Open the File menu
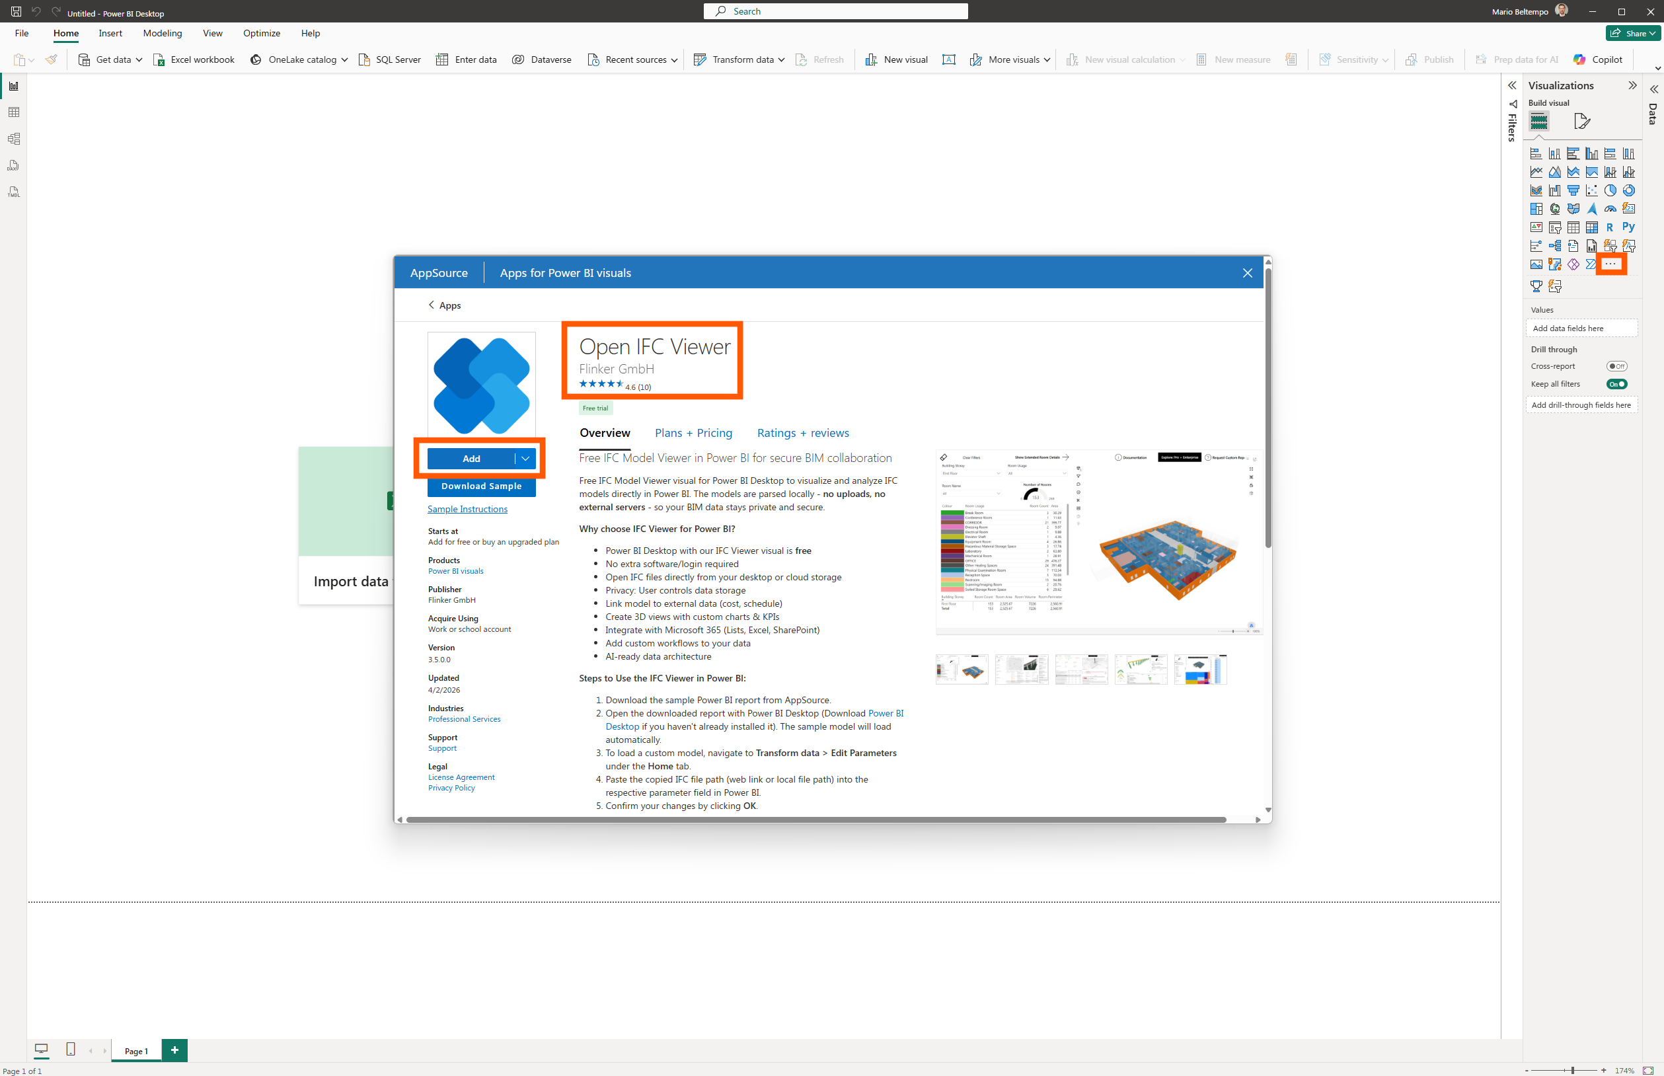The height and width of the screenshot is (1076, 1664). click(x=22, y=33)
